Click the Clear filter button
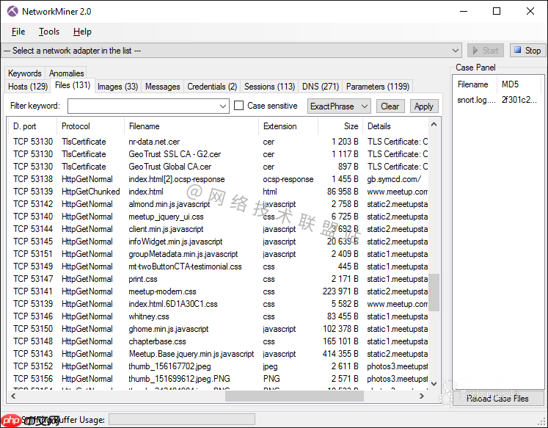This screenshot has width=548, height=428. click(x=390, y=106)
